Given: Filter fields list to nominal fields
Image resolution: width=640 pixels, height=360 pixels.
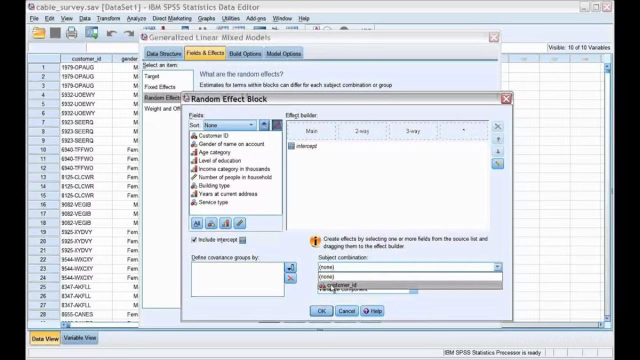Looking at the screenshot, I should [x=211, y=223].
